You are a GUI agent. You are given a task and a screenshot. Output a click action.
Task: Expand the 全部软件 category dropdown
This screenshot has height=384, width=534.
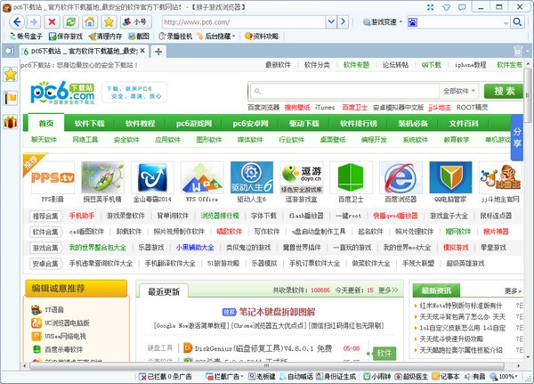click(x=458, y=91)
